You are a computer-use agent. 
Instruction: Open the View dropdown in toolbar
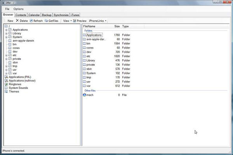(x=67, y=21)
